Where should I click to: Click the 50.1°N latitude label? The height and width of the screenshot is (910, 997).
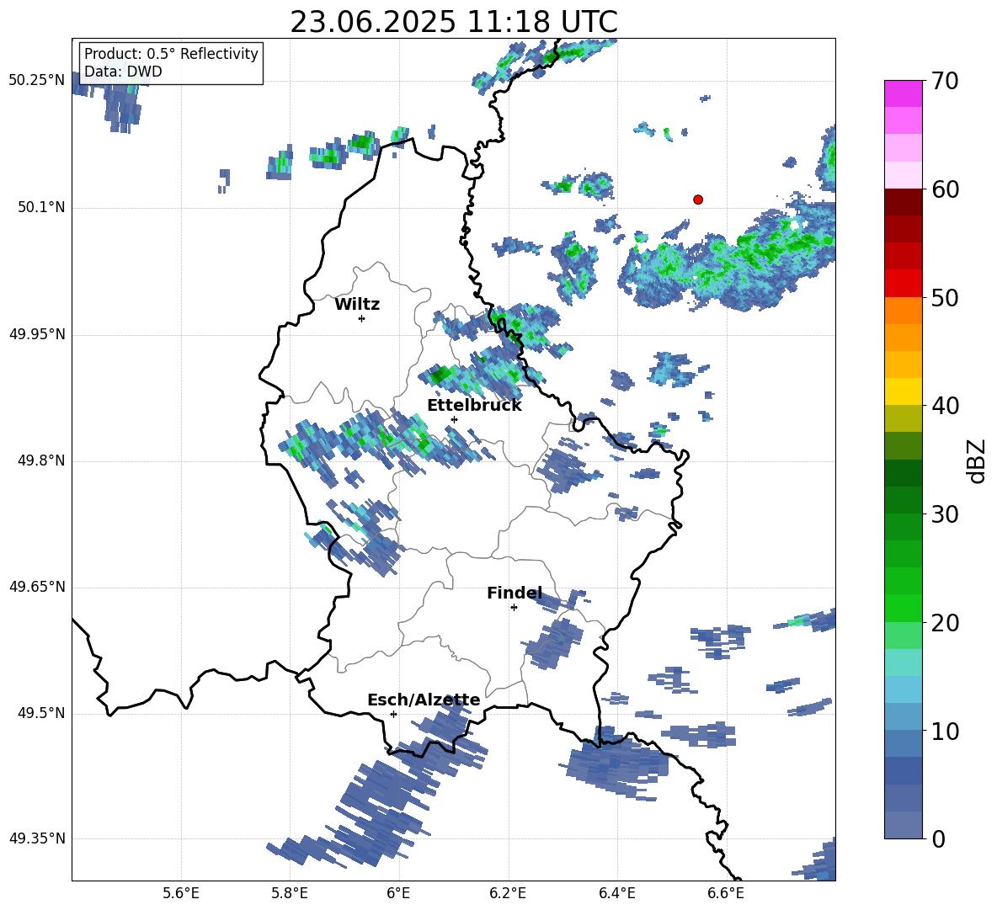click(x=41, y=208)
